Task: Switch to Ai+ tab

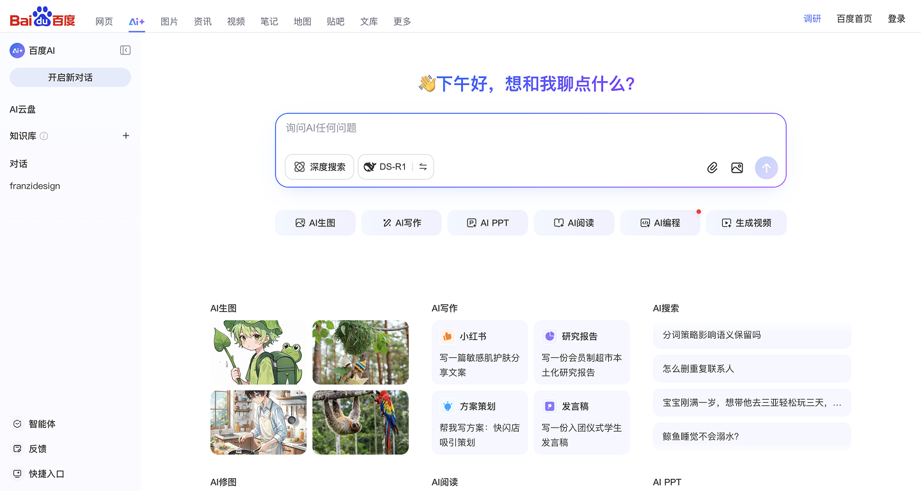Action: point(137,21)
